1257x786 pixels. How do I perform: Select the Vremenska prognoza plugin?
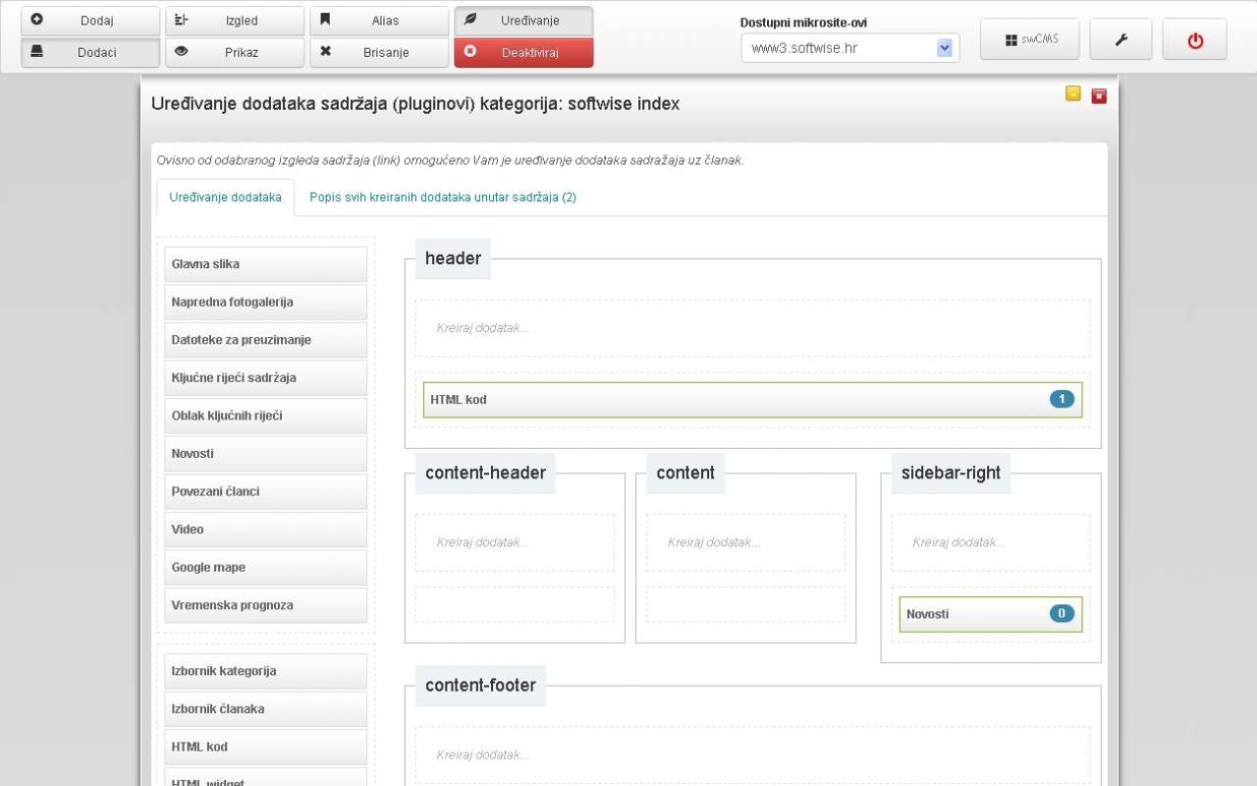coord(265,605)
